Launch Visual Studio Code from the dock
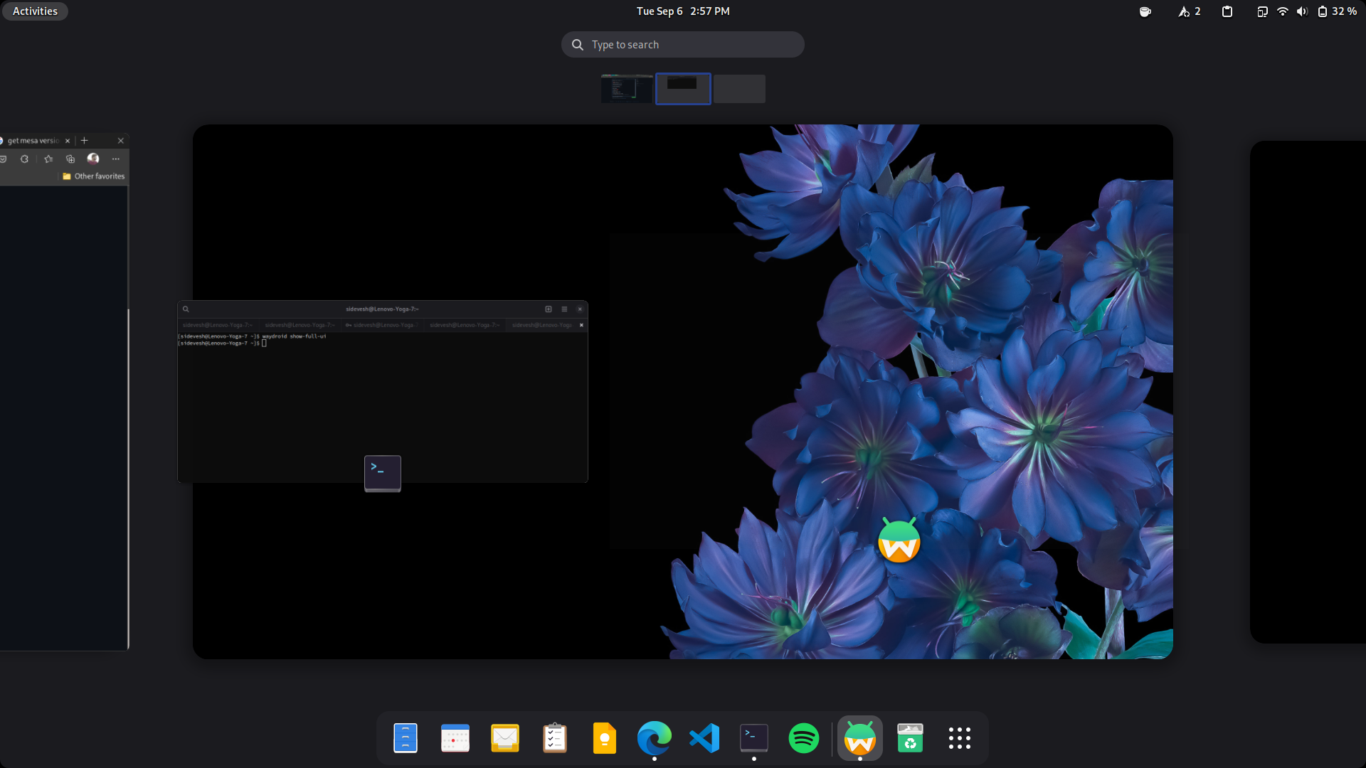This screenshot has width=1366, height=768. (x=704, y=738)
